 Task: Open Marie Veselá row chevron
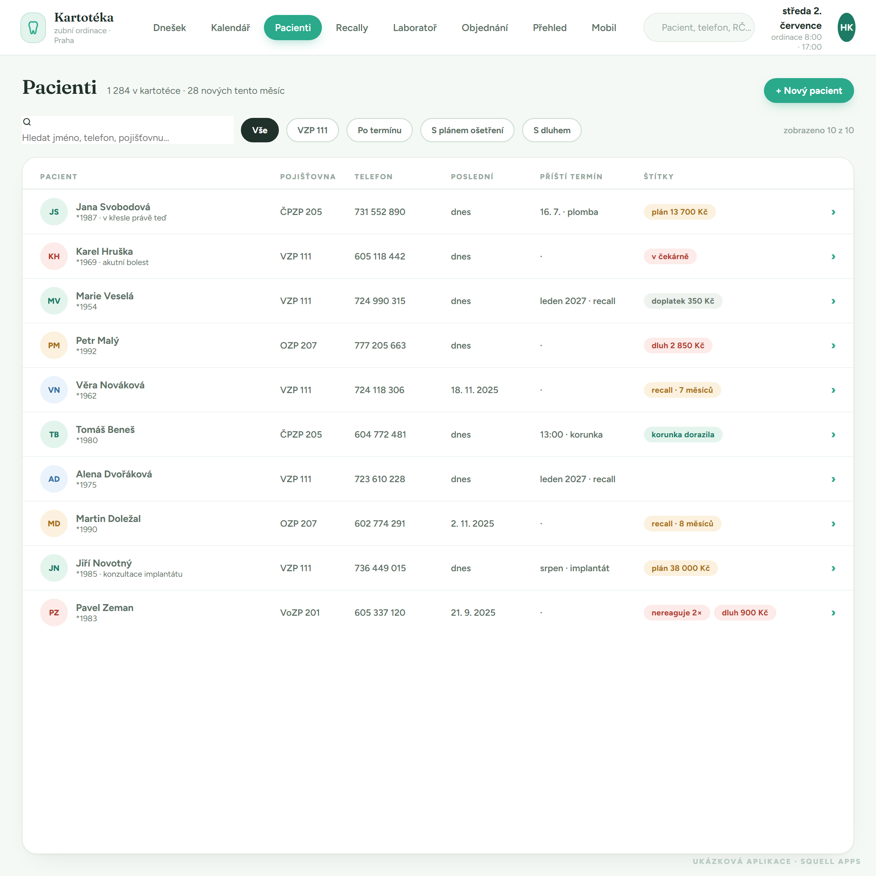[x=833, y=301]
